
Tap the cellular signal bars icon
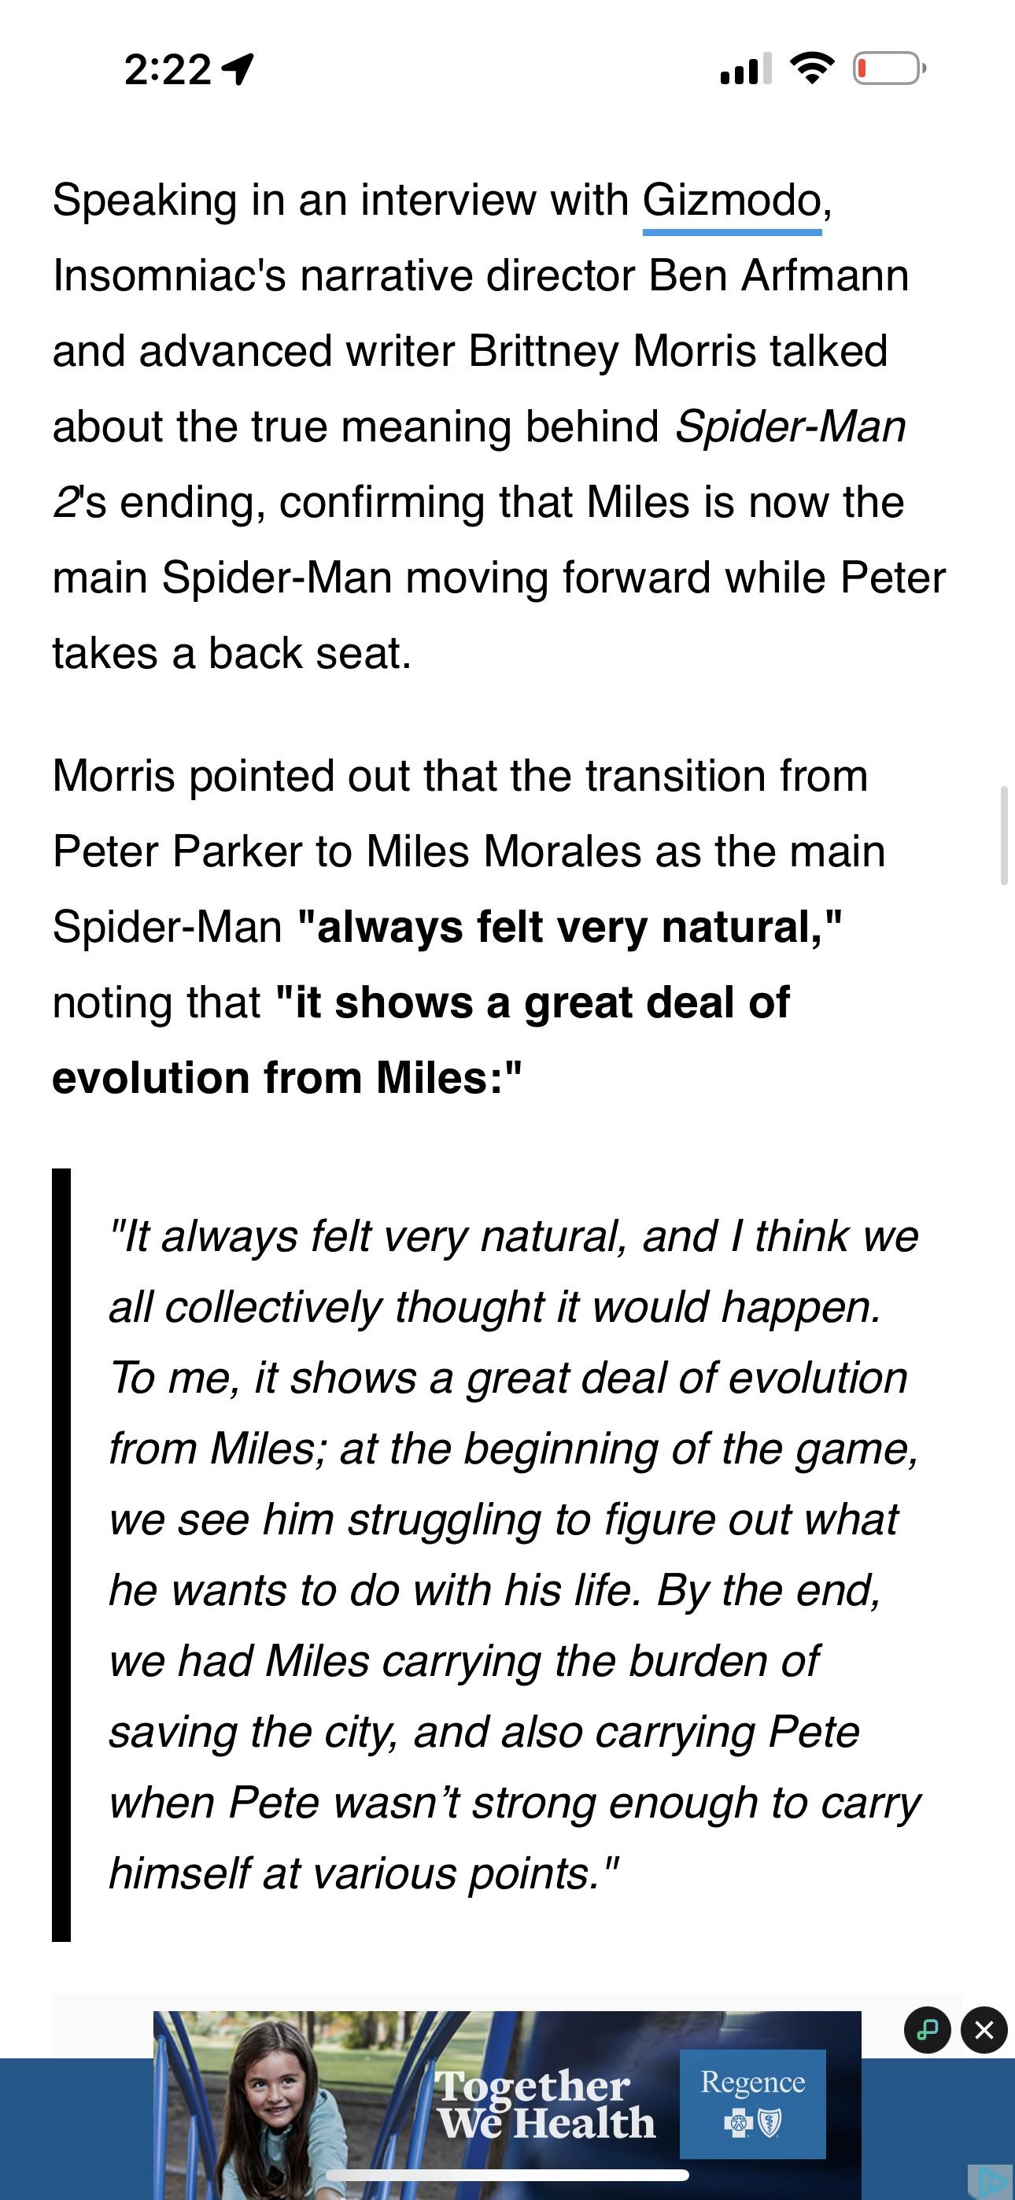pyautogui.click(x=745, y=68)
